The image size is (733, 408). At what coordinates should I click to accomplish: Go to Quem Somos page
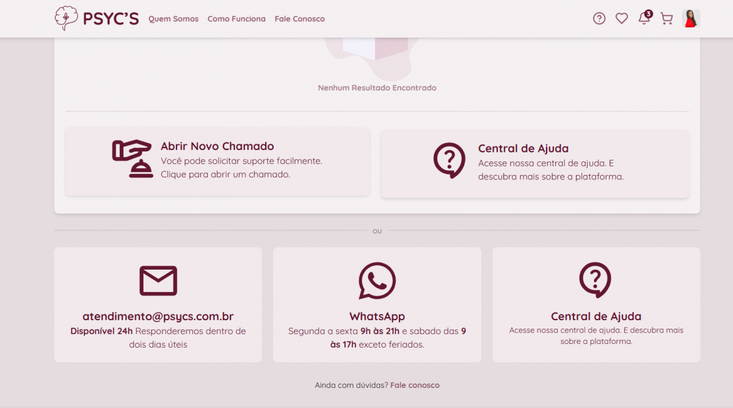point(173,19)
